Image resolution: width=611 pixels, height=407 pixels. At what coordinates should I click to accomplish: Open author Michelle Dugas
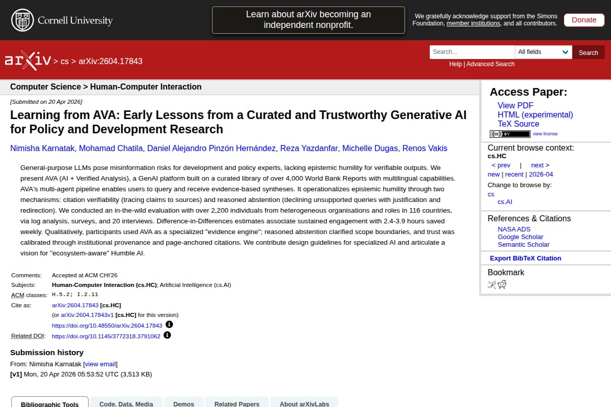[370, 149]
